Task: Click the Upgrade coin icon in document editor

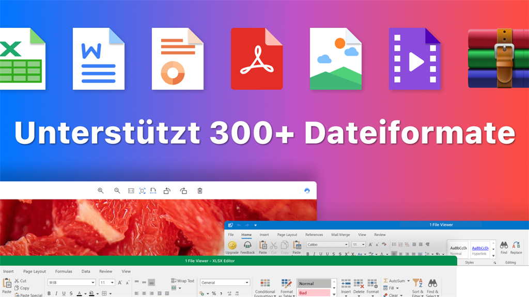Action: [232, 245]
